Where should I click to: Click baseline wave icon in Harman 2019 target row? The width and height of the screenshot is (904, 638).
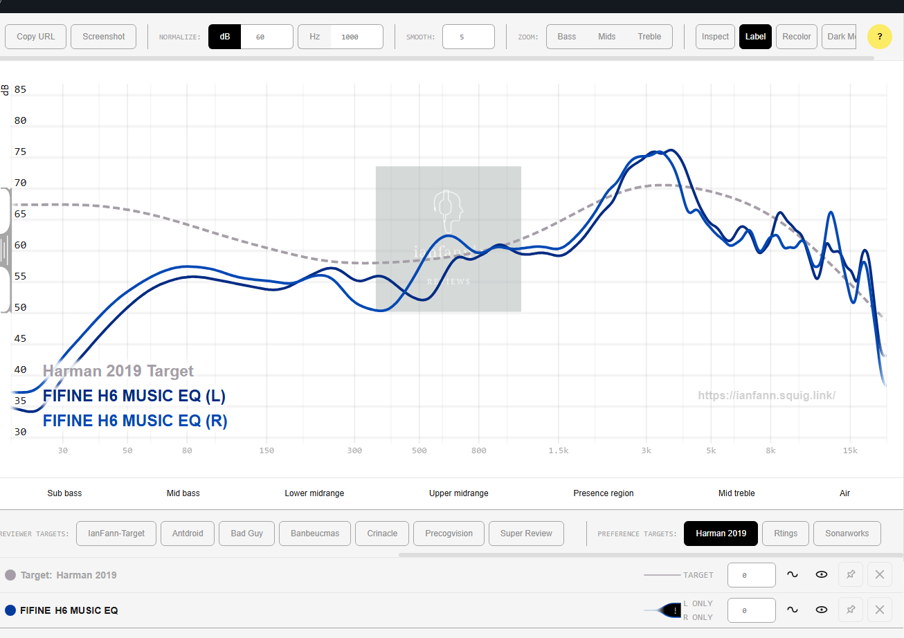793,574
